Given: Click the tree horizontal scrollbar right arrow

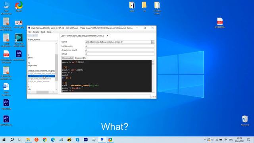Looking at the screenshot, I should 54,92.
